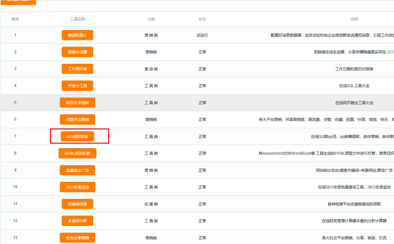
Task: Click the 短链生成器 button
Action: pyautogui.click(x=77, y=52)
